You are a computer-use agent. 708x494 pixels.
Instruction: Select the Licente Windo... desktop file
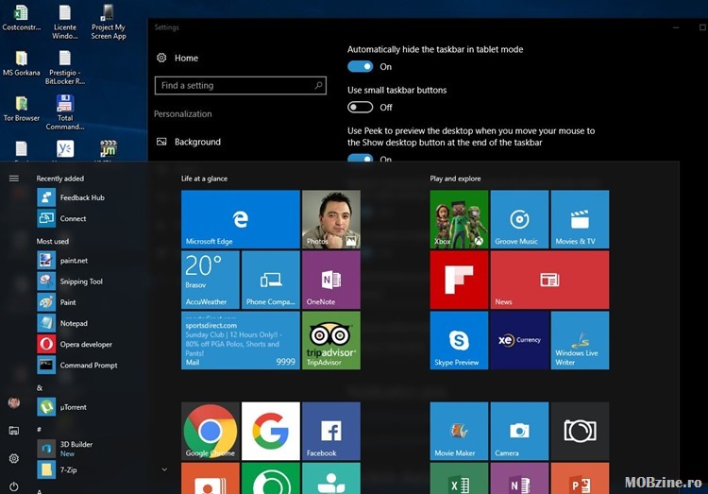[x=65, y=22]
